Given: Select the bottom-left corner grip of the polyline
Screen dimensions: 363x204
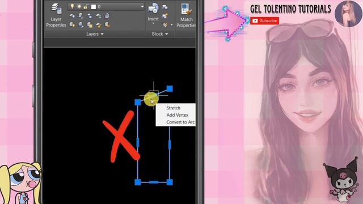Looking at the screenshot, I should [138, 182].
